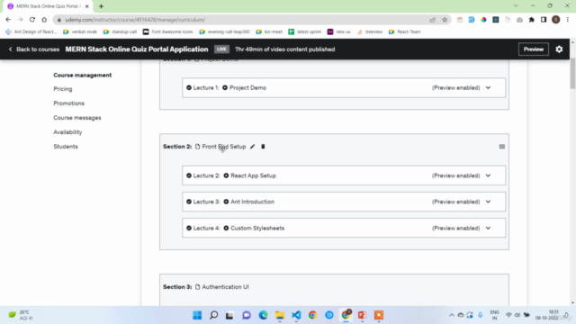Click the browser forward arrow

point(20,20)
